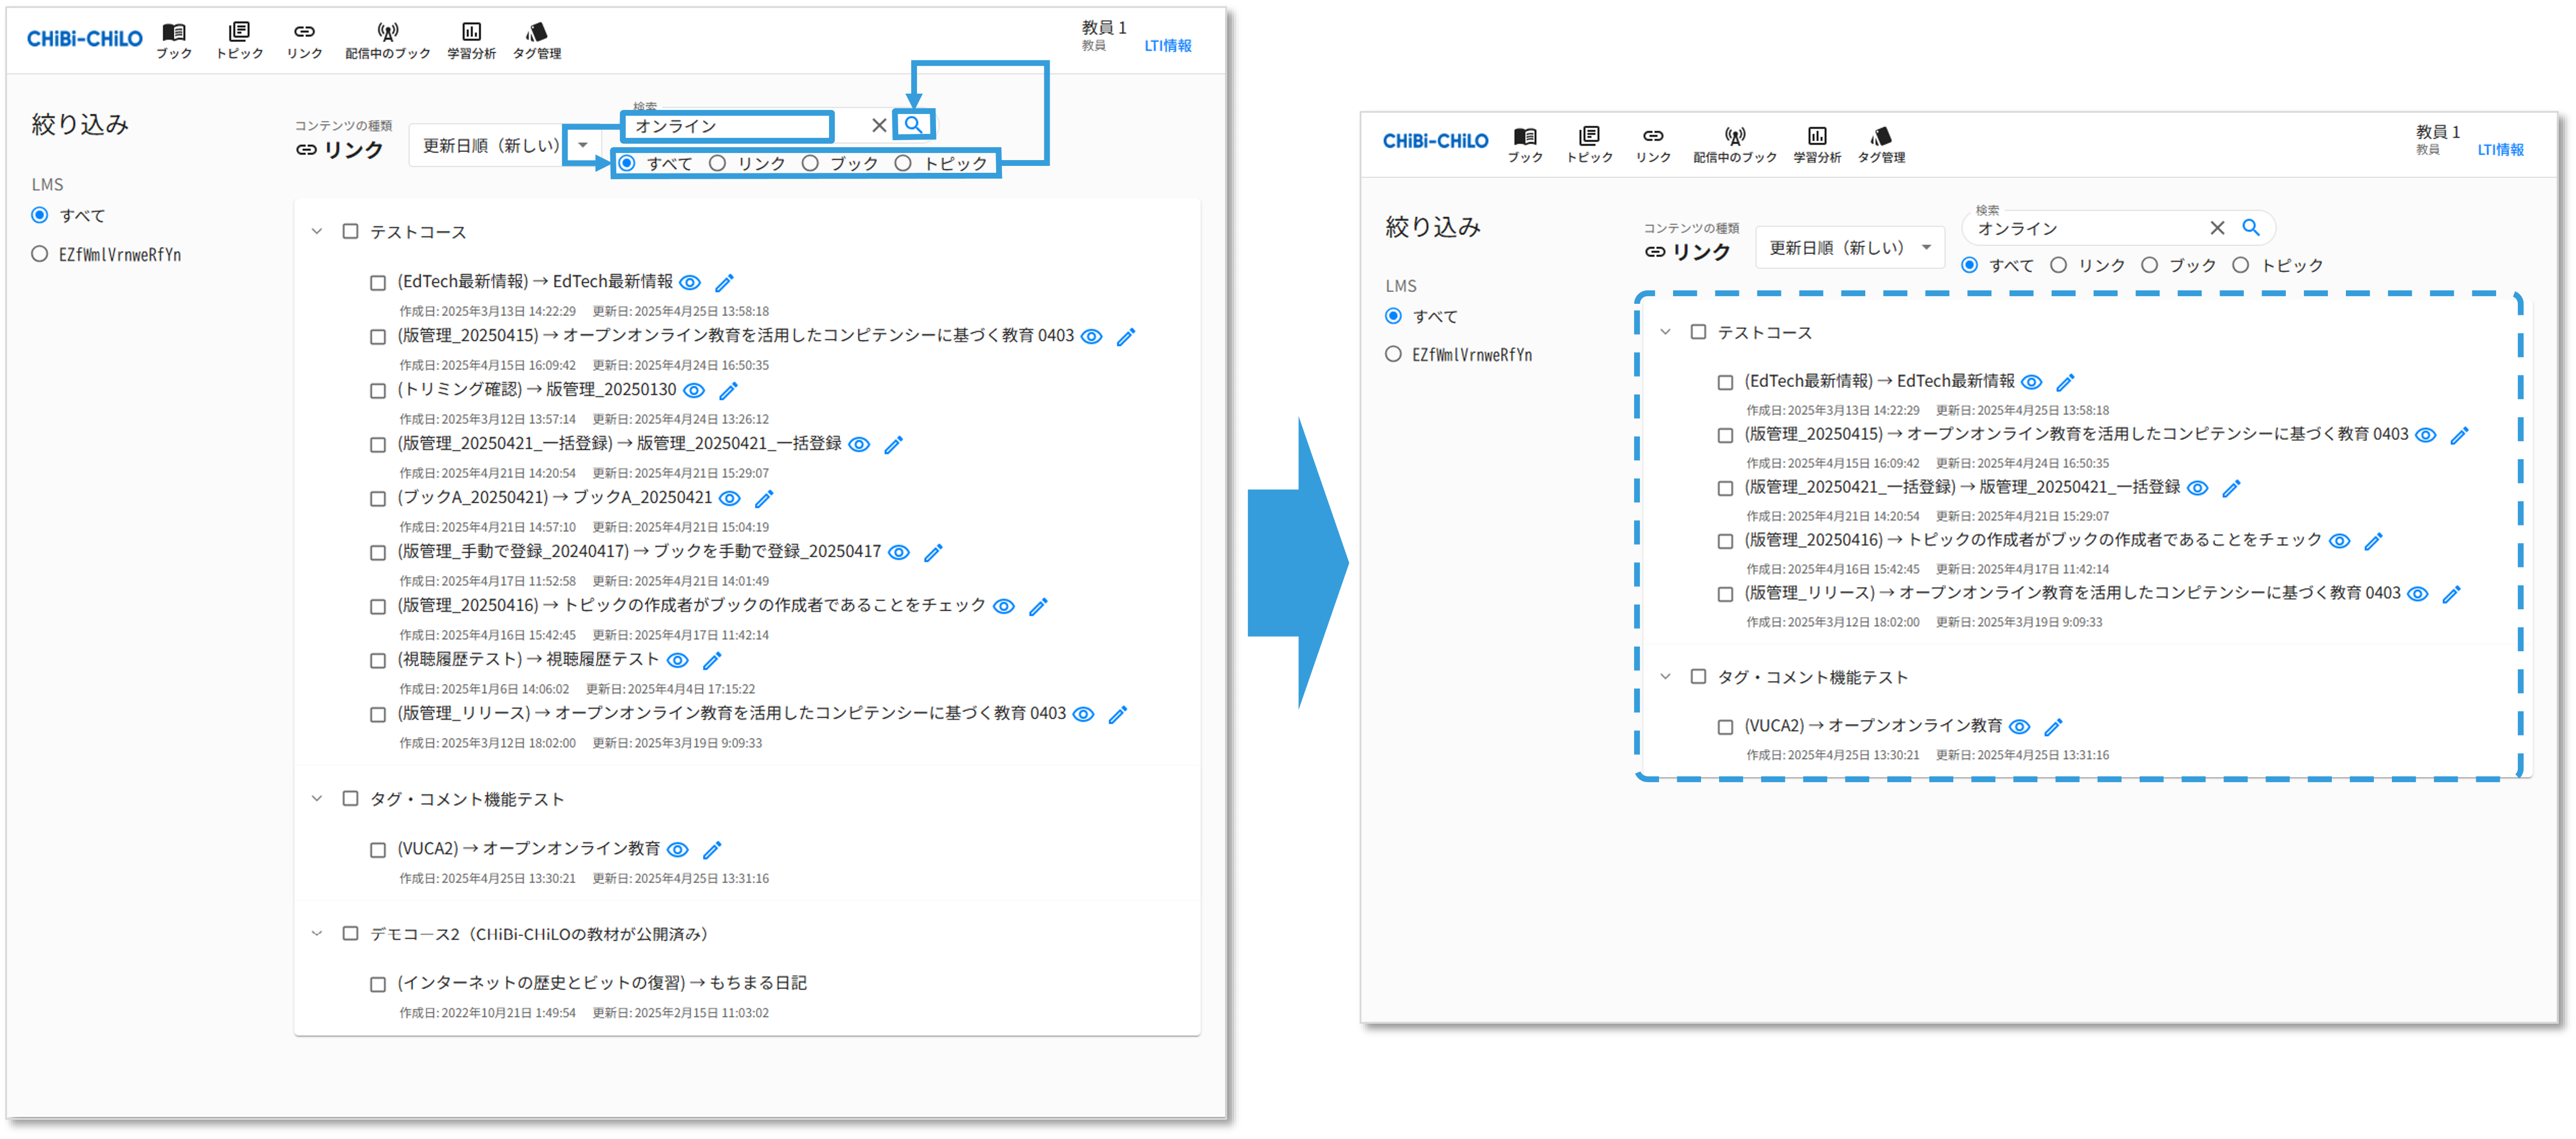Check the デモコース2 course checkbox
Viewport: 2576px width, 1139px height.
[350, 933]
